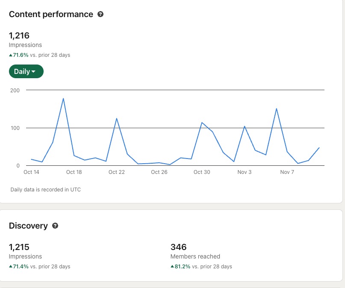Select the highest chart peak near Oct 17
The height and width of the screenshot is (288, 345).
coord(63,99)
